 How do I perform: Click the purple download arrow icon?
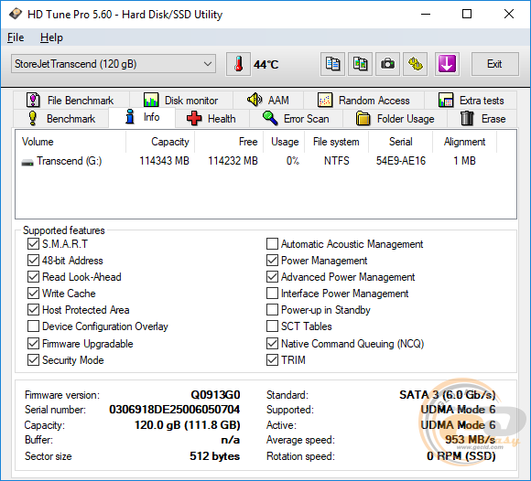pos(447,64)
